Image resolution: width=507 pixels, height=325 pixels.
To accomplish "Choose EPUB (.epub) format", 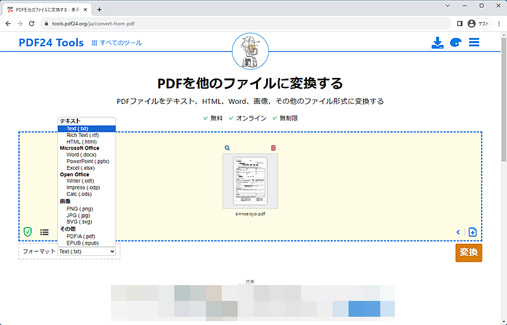I will click(x=82, y=243).
